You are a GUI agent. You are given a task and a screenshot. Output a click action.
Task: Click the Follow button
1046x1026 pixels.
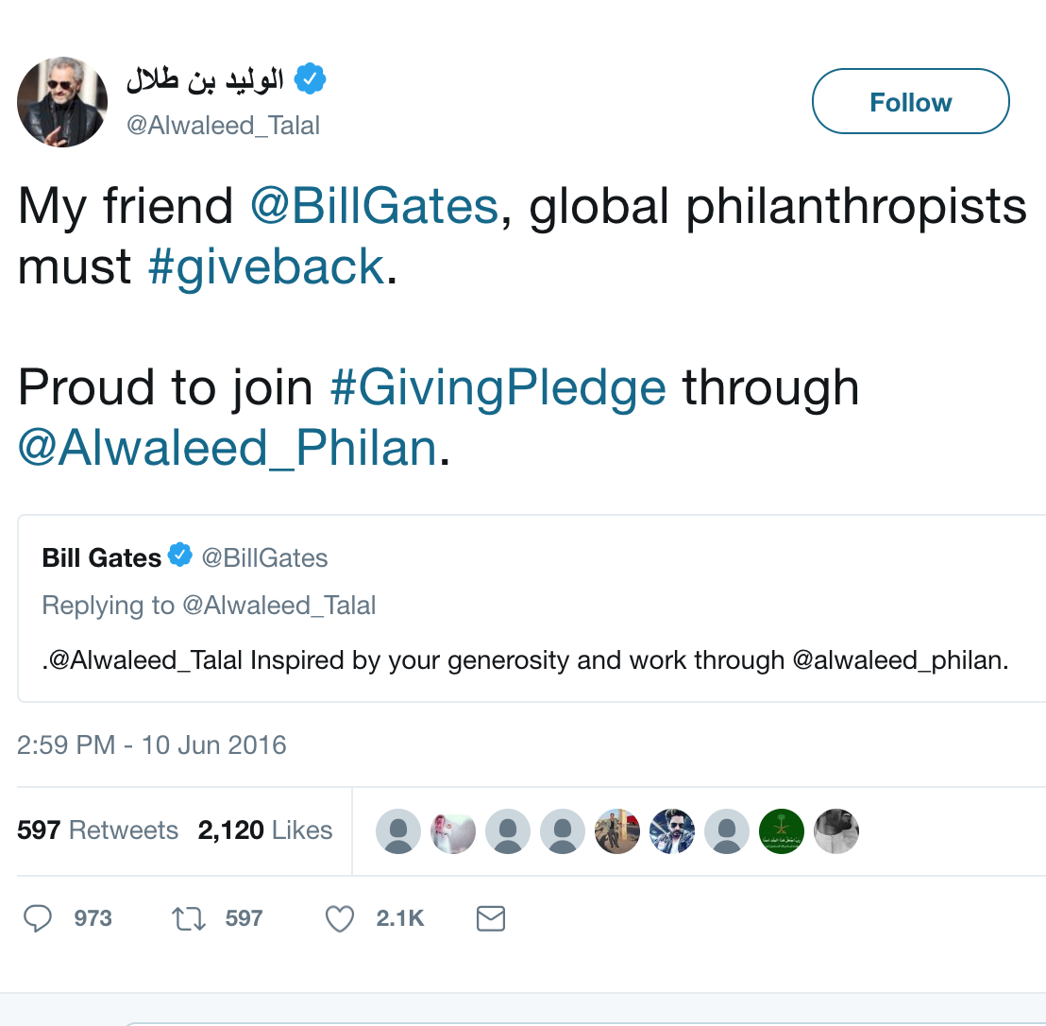910,101
